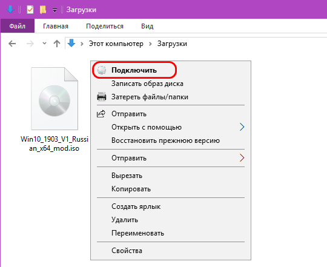Viewport: 327px width, 267px height.
Task: Open the Customize Quick Access Toolbar dropdown
Action: click(54, 10)
